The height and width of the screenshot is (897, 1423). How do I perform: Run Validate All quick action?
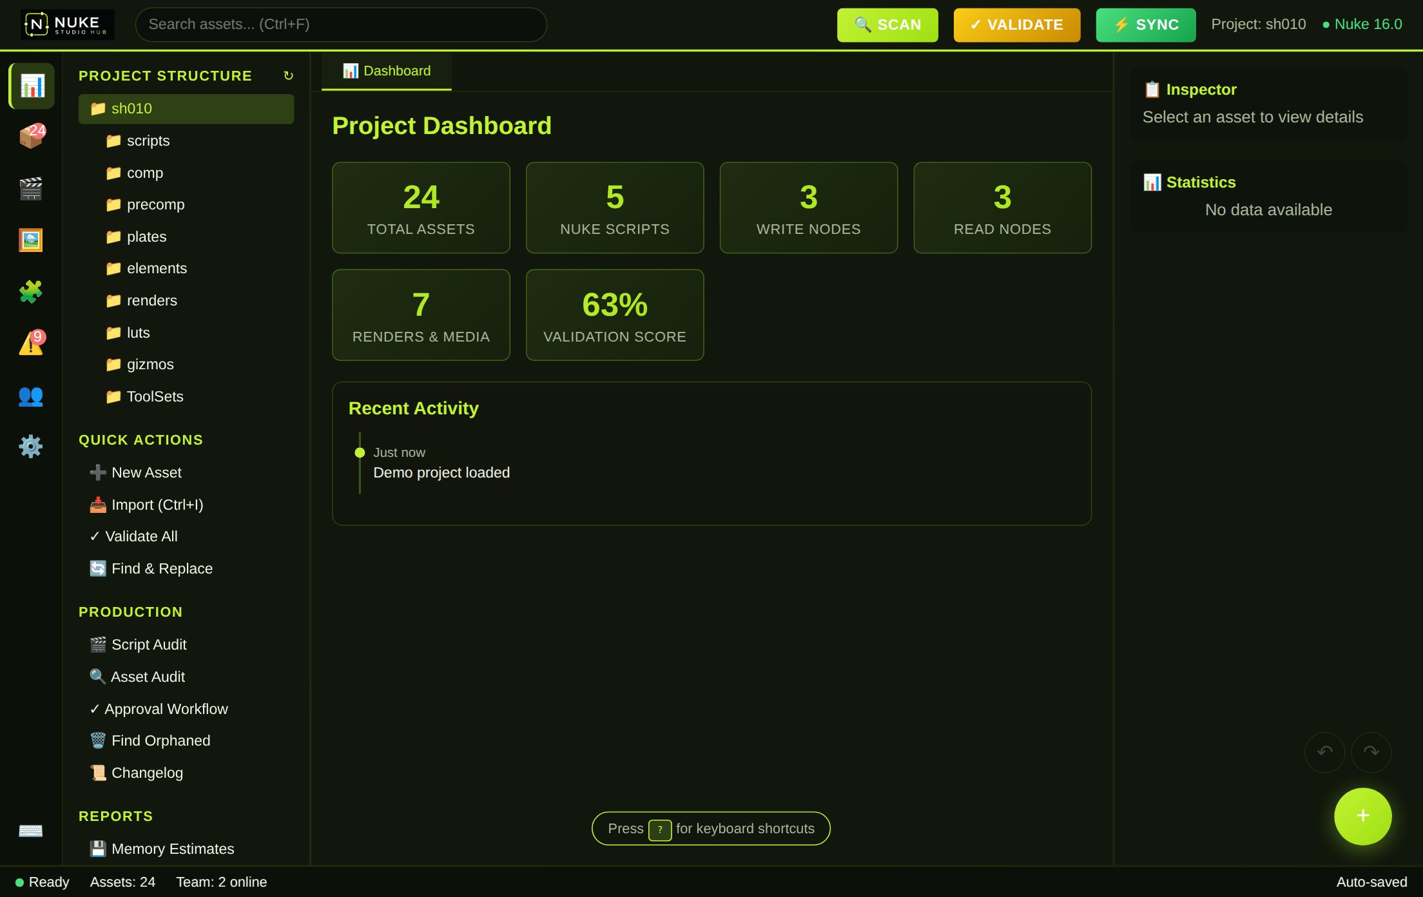tap(186, 536)
